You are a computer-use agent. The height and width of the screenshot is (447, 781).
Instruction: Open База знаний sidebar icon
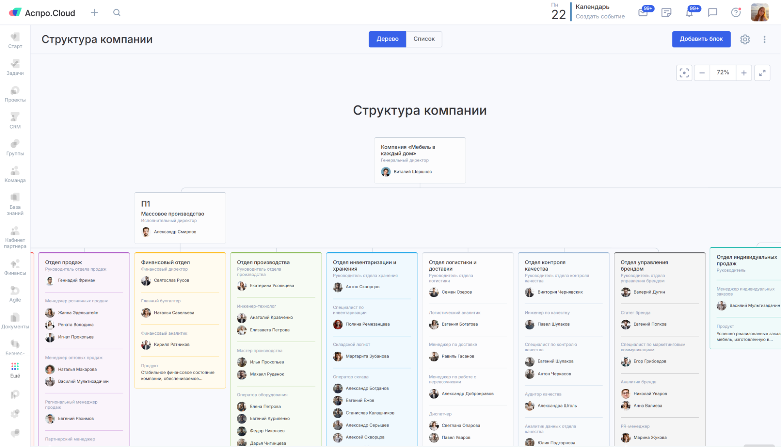click(15, 203)
